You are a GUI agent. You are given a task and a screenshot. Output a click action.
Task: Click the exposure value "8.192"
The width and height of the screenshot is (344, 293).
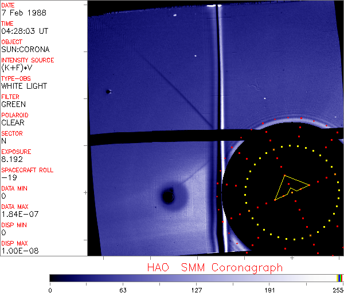tap(12, 159)
